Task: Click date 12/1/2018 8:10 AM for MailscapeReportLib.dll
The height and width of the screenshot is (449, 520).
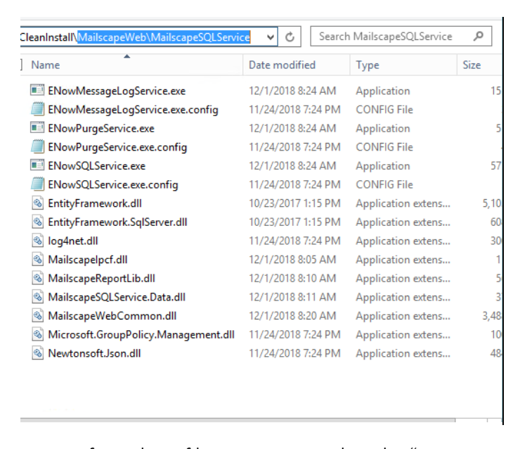Action: coord(292,278)
